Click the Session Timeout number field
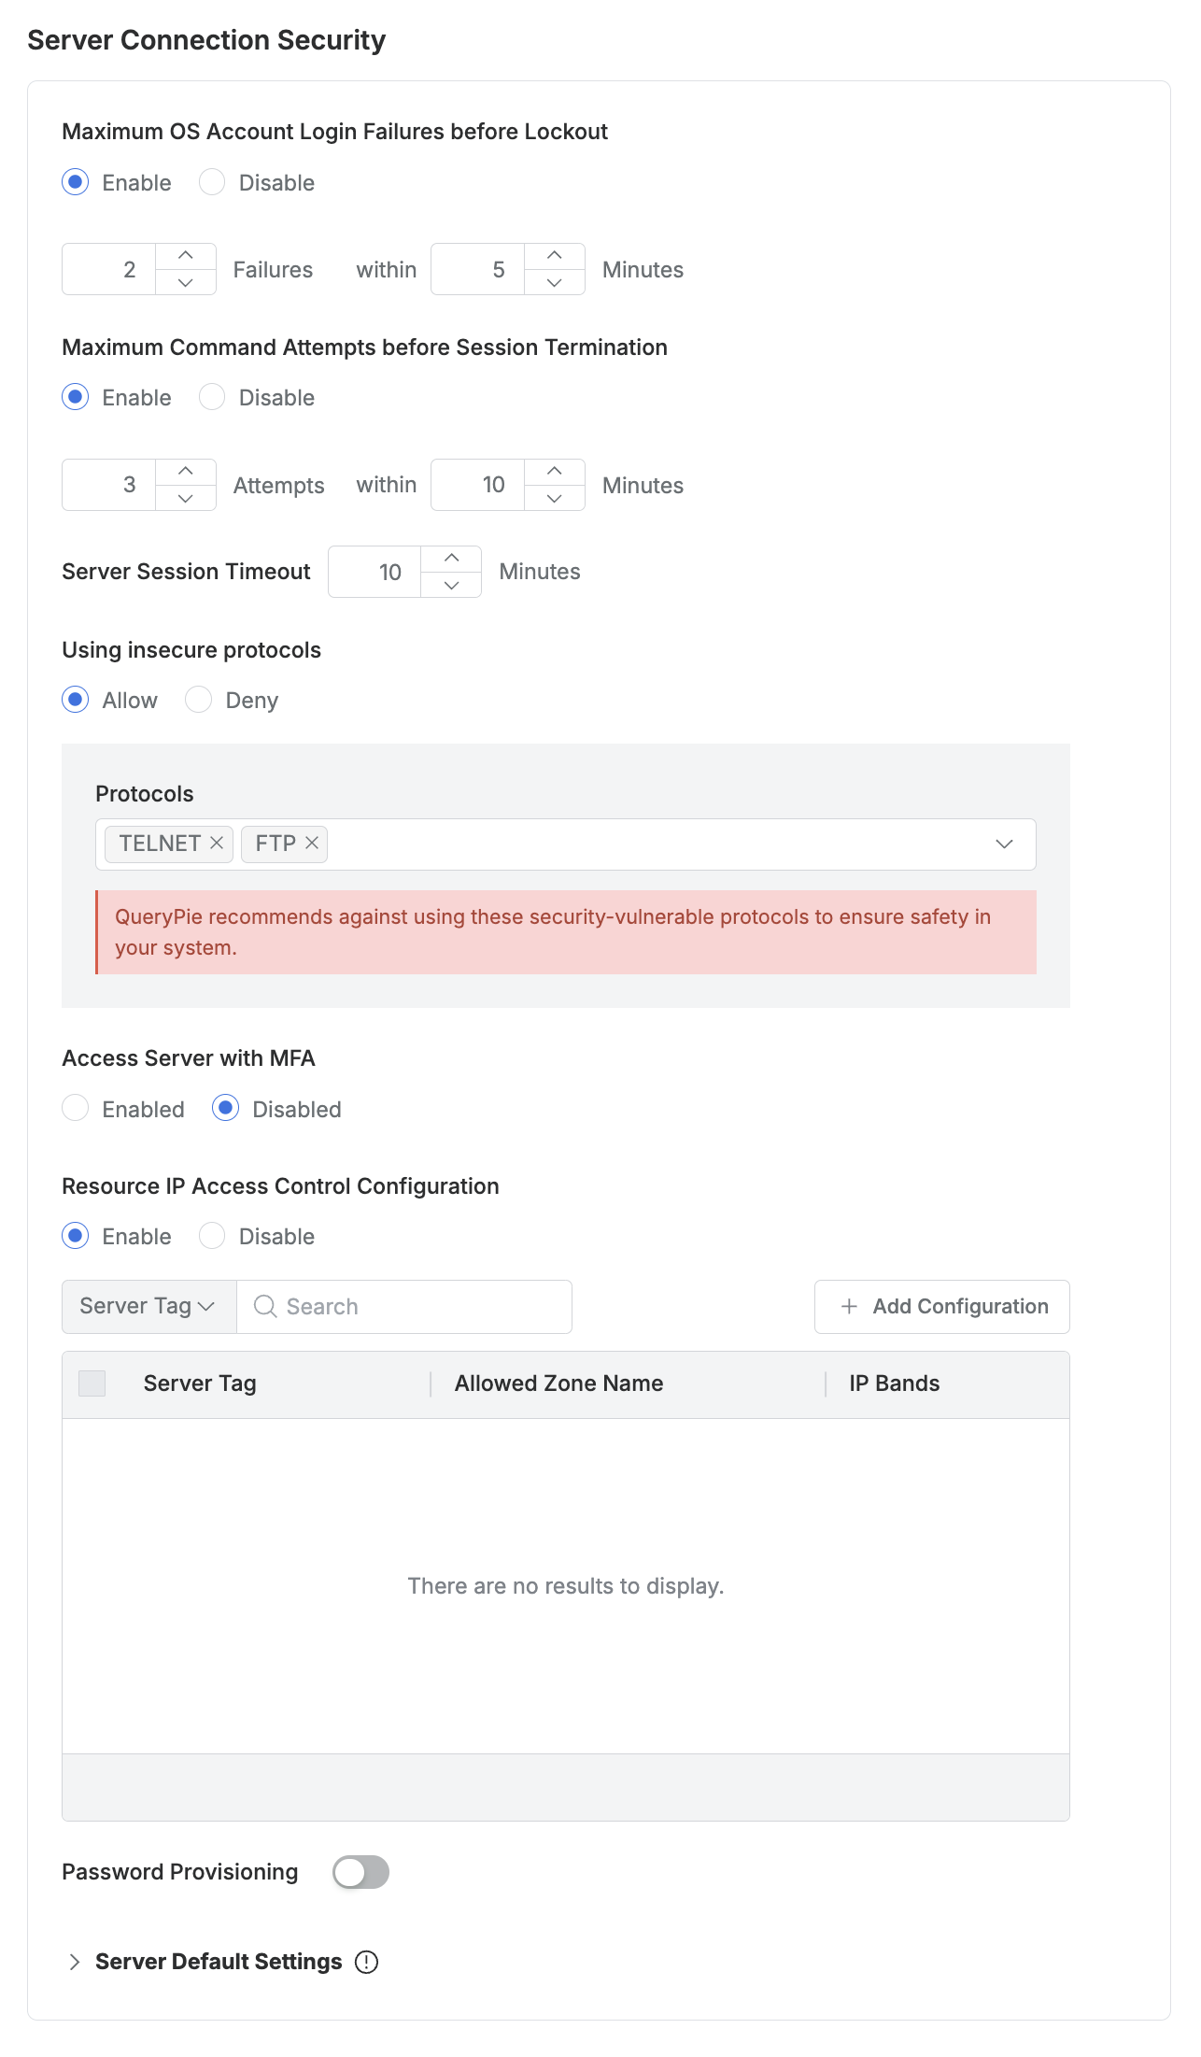 pyautogui.click(x=375, y=572)
